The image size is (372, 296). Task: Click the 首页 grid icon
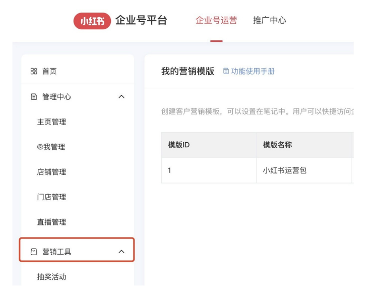(x=34, y=72)
